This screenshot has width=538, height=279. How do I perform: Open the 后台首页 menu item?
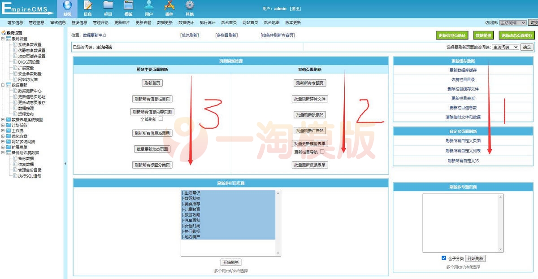pyautogui.click(x=229, y=22)
